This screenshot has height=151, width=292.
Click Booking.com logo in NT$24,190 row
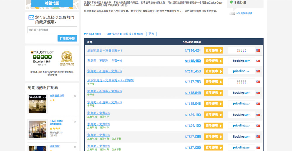point(241,115)
